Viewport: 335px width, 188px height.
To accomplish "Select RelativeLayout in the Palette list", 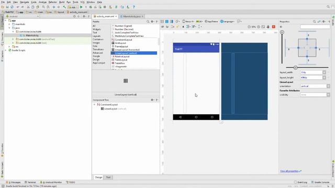I will (x=122, y=56).
